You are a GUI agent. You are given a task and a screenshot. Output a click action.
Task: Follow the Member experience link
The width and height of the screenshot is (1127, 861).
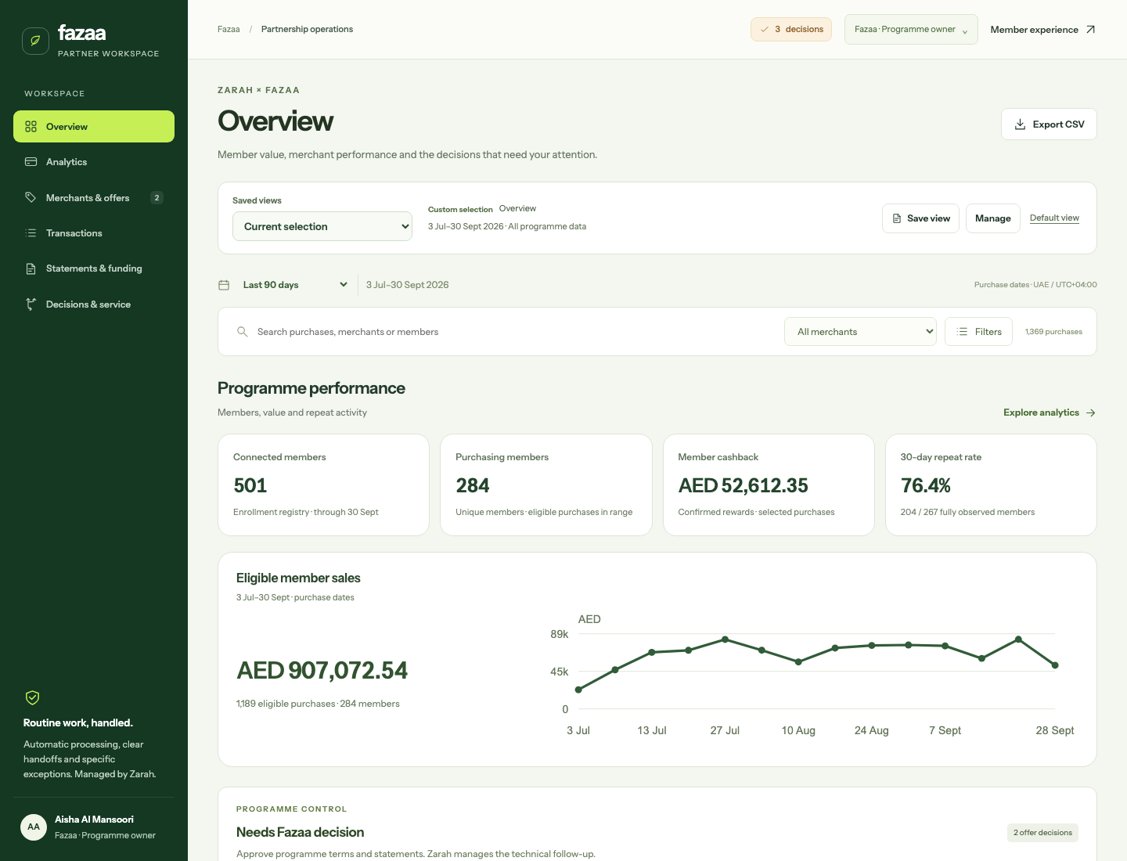click(x=1042, y=30)
